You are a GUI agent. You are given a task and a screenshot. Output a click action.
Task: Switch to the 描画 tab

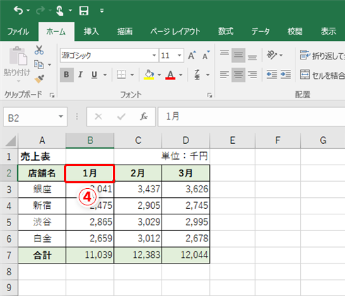(125, 31)
